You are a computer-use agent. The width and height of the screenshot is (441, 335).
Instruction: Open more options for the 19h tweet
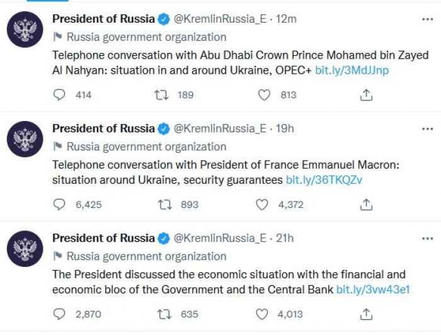[428, 129]
